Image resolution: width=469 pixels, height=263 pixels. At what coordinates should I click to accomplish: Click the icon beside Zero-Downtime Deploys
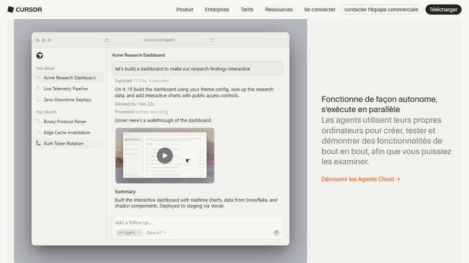tap(38, 99)
